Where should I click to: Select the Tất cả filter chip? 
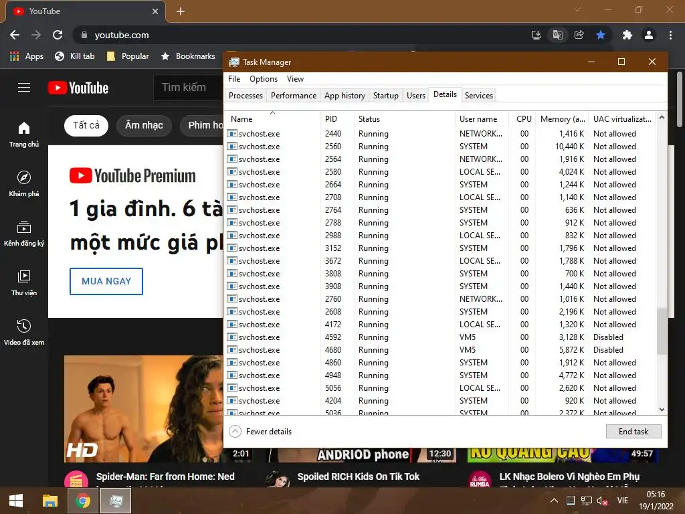[x=86, y=125]
